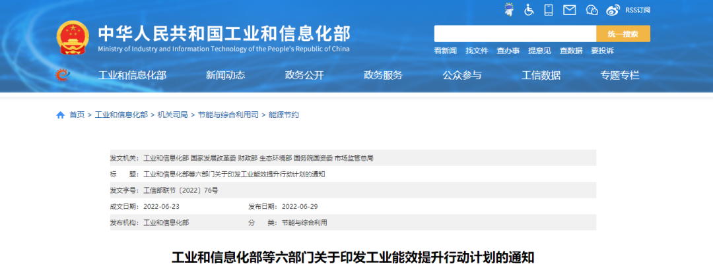Click the publish date 2022-06-29
Viewport: 713px width, 274px height.
pyautogui.click(x=300, y=207)
